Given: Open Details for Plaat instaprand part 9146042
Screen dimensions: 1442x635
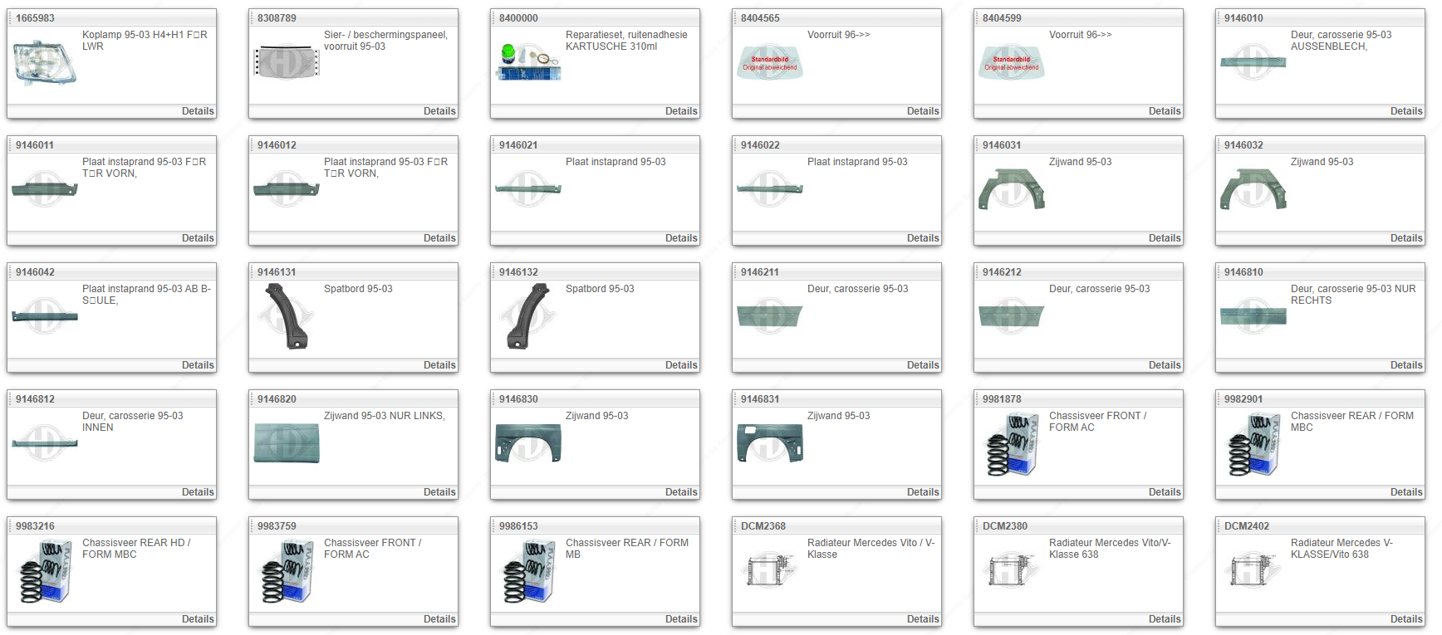Looking at the screenshot, I should (198, 365).
